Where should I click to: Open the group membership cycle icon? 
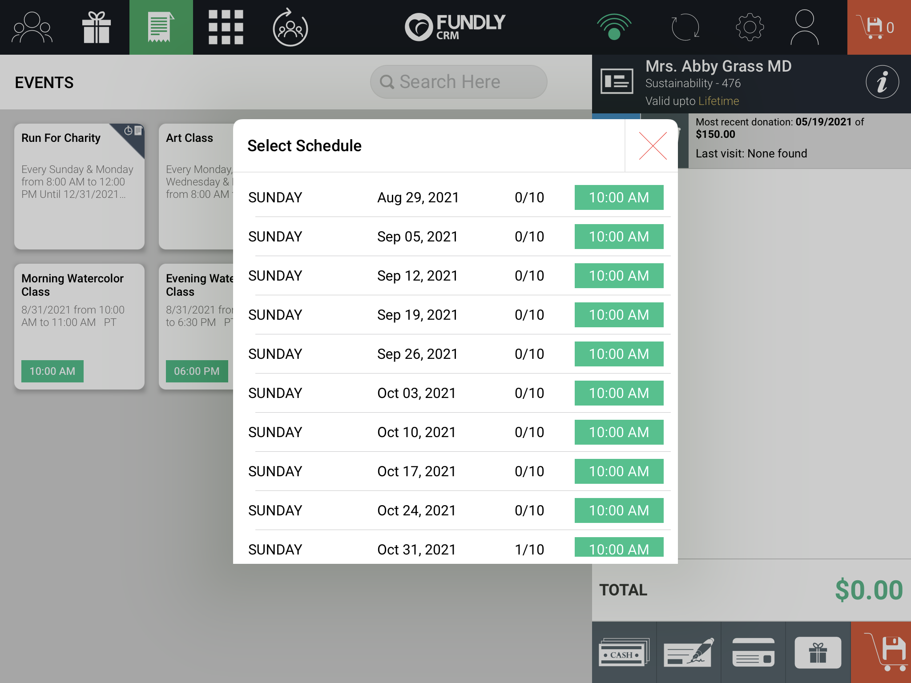coord(290,28)
